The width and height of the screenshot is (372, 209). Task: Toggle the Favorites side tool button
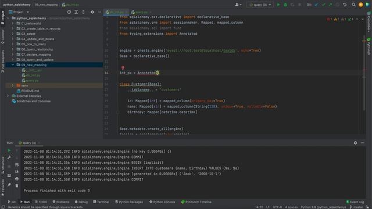2,187
